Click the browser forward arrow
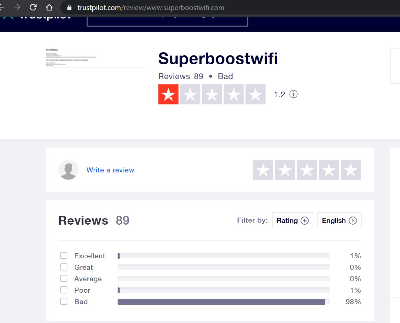The image size is (400, 323). tap(17, 7)
